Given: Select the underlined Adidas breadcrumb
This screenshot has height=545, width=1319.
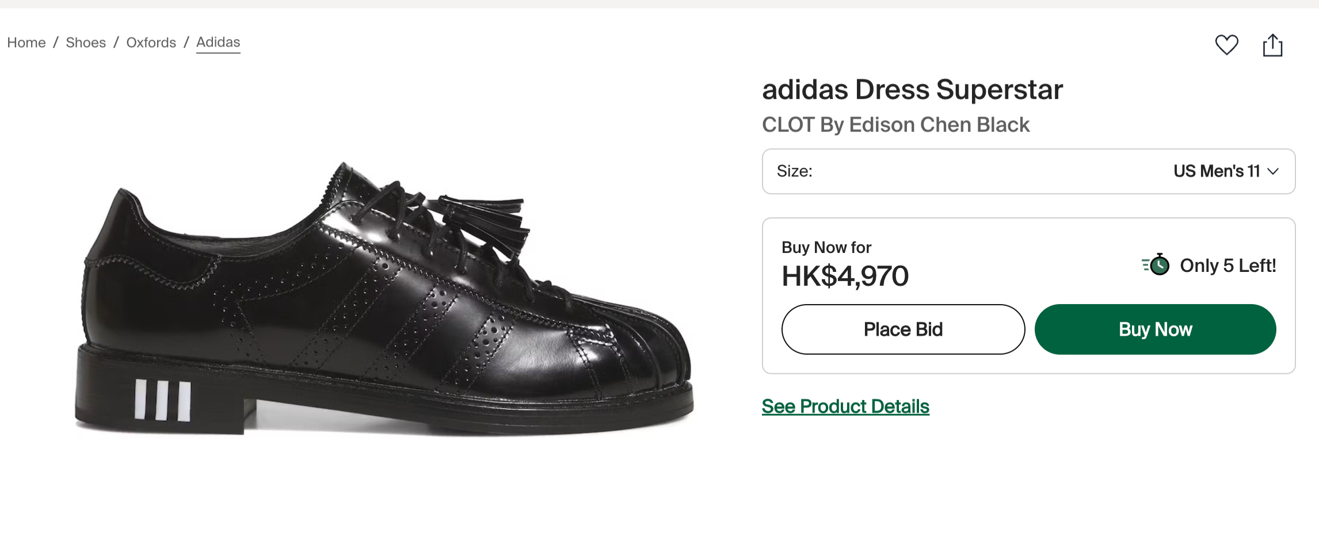Looking at the screenshot, I should (218, 43).
